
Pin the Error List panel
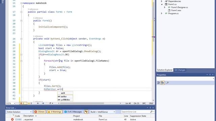coord(150,108)
